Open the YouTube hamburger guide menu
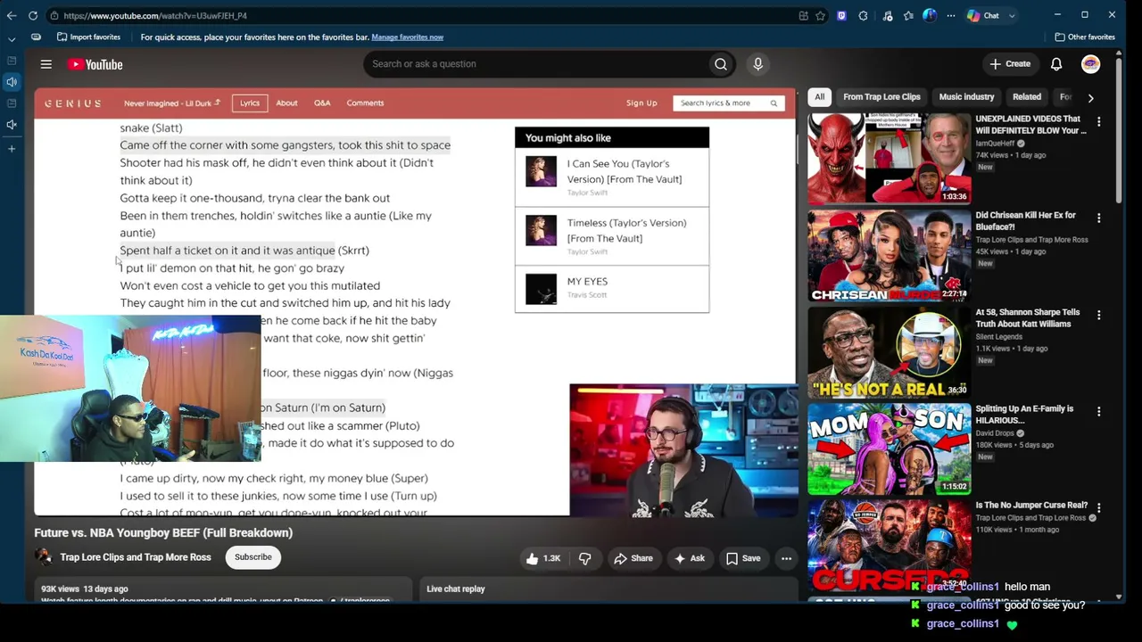This screenshot has height=642, width=1142. click(x=46, y=64)
